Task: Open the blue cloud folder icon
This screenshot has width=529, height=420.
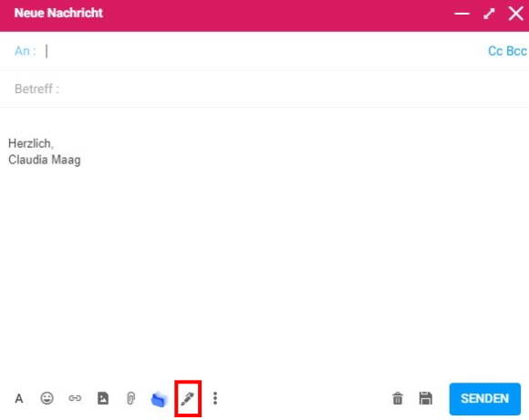Action: (x=159, y=399)
